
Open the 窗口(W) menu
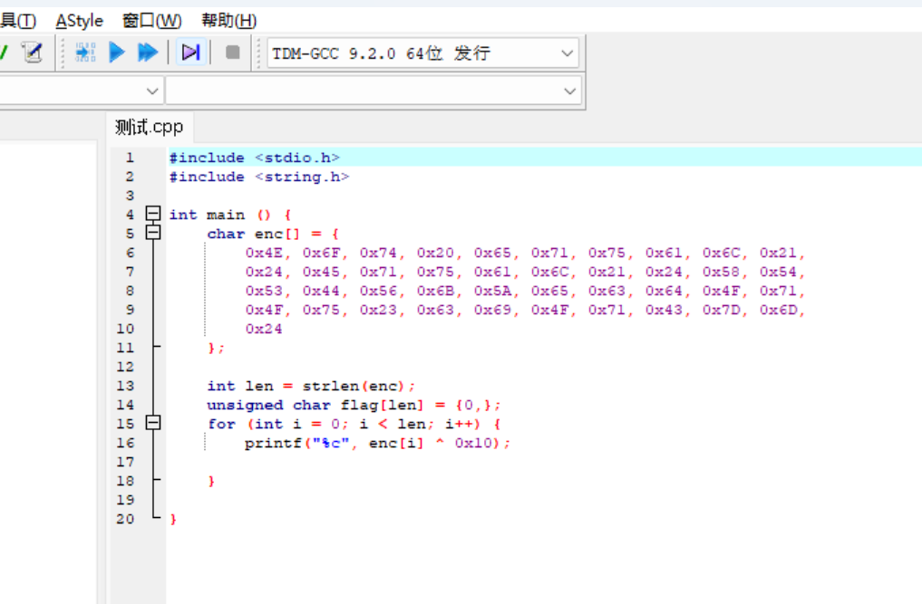coord(151,21)
